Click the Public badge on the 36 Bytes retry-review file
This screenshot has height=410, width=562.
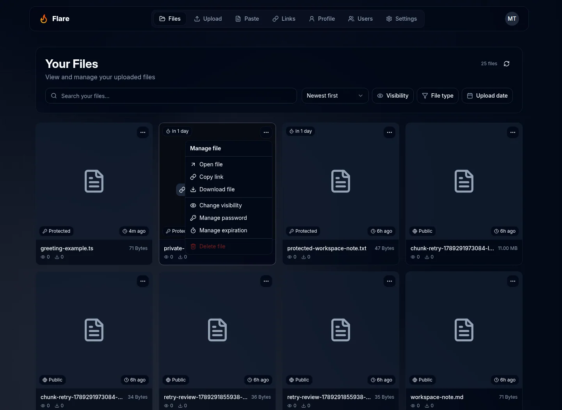[x=176, y=380]
